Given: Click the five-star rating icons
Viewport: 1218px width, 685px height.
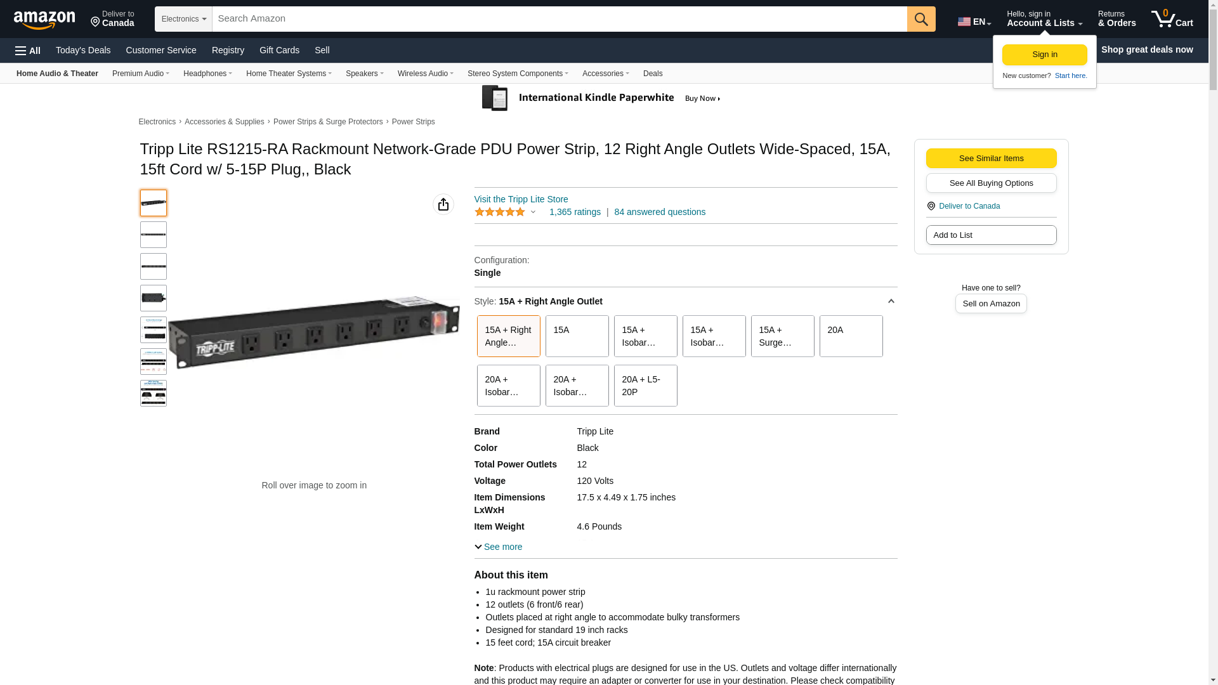Looking at the screenshot, I should coord(500,212).
